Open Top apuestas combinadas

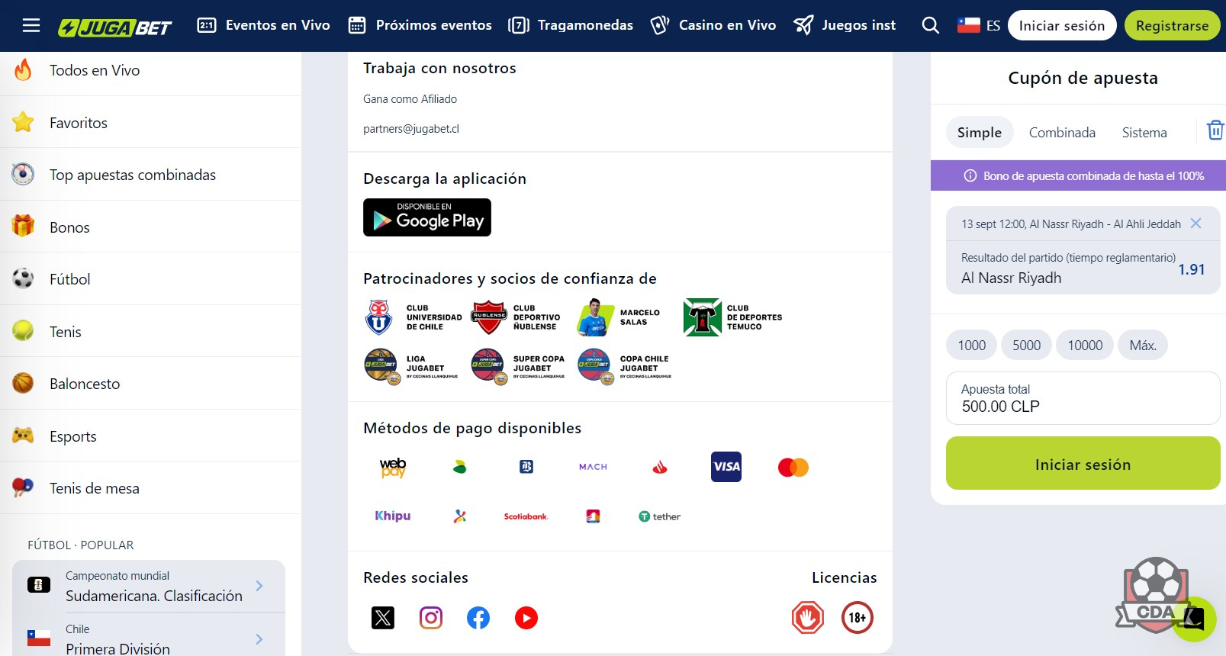click(151, 175)
